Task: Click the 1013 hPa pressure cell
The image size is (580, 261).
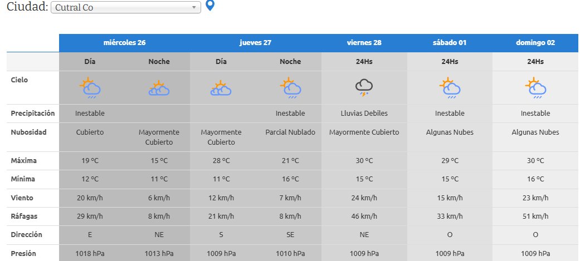Action: [159, 254]
